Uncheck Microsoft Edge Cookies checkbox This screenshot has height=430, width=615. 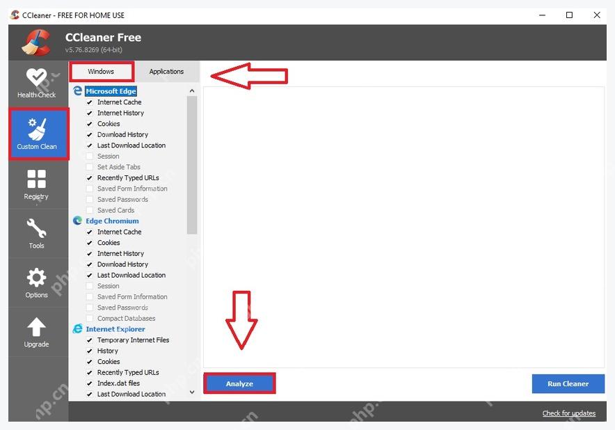[90, 124]
